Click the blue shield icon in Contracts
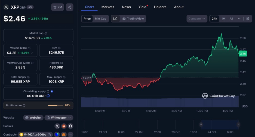This screenshot has width=255, height=137. [x=57, y=134]
